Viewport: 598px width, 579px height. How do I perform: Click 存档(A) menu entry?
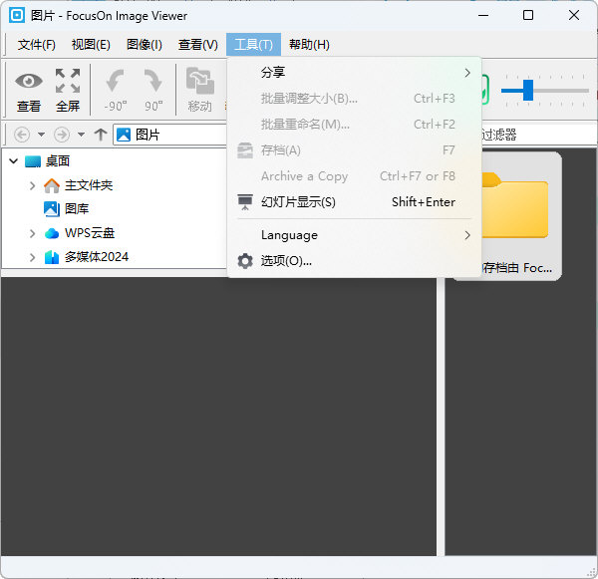(x=354, y=150)
